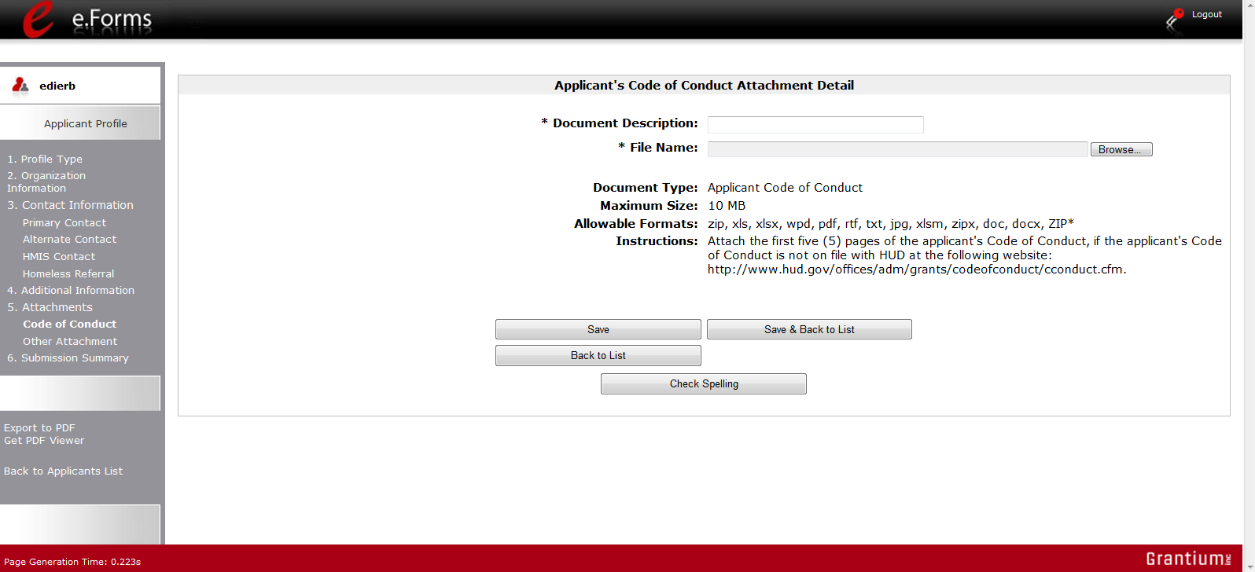Focus the Document Description input field
Viewport: 1255px width, 572px height.
[x=815, y=125]
